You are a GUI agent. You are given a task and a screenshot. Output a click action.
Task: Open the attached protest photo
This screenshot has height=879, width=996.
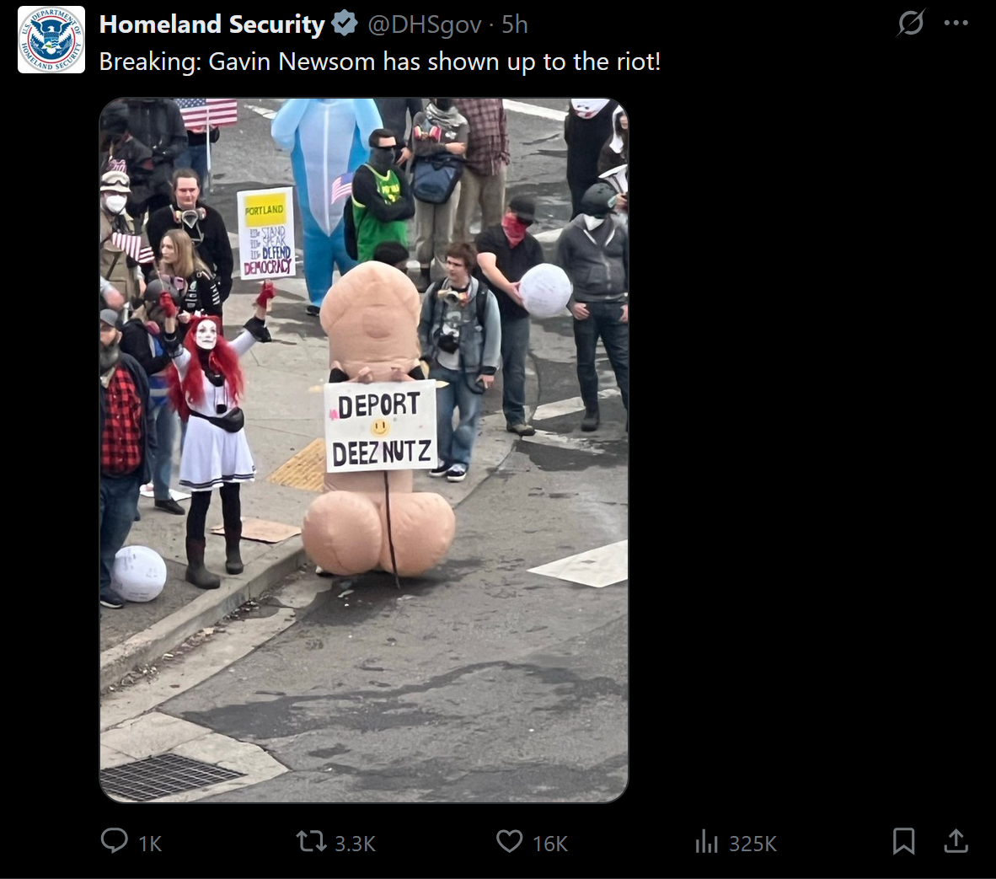click(x=364, y=450)
